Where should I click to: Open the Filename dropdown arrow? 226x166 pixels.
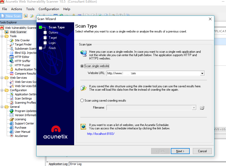point(194,108)
